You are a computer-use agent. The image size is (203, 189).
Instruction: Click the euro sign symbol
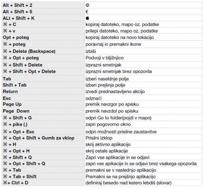[x=87, y=12]
